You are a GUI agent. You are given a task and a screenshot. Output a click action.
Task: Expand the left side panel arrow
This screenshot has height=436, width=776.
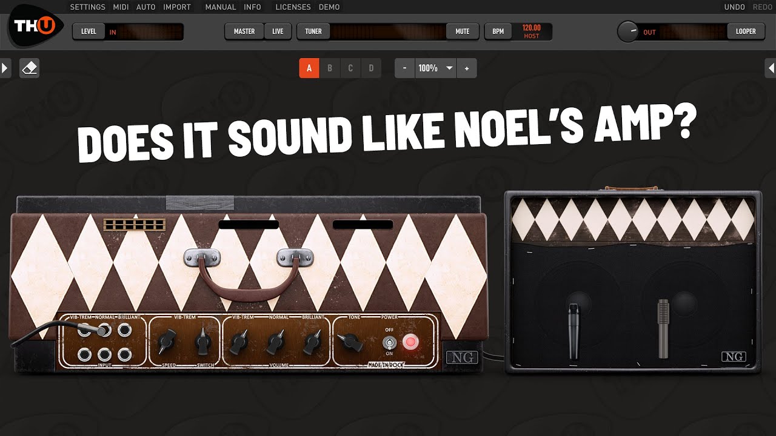pyautogui.click(x=5, y=68)
